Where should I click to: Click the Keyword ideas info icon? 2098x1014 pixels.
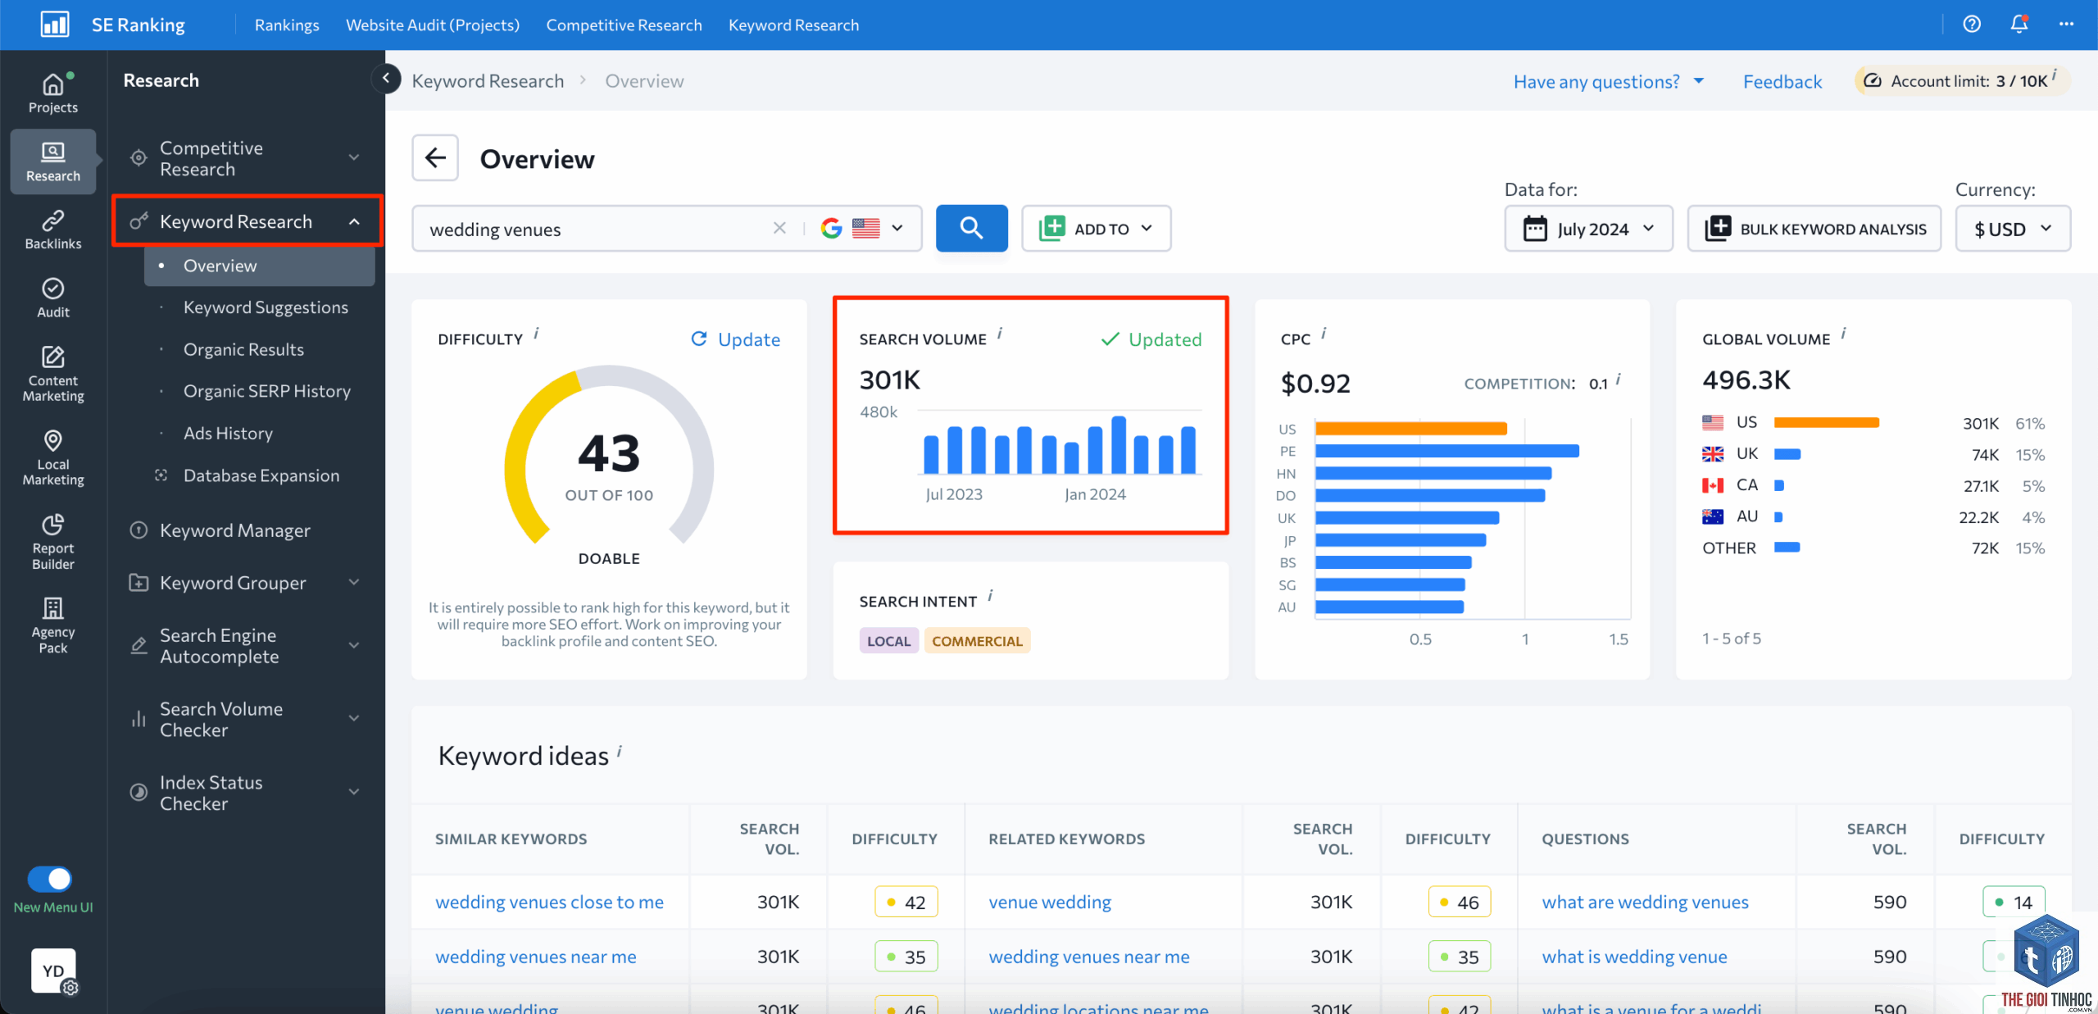tap(620, 750)
